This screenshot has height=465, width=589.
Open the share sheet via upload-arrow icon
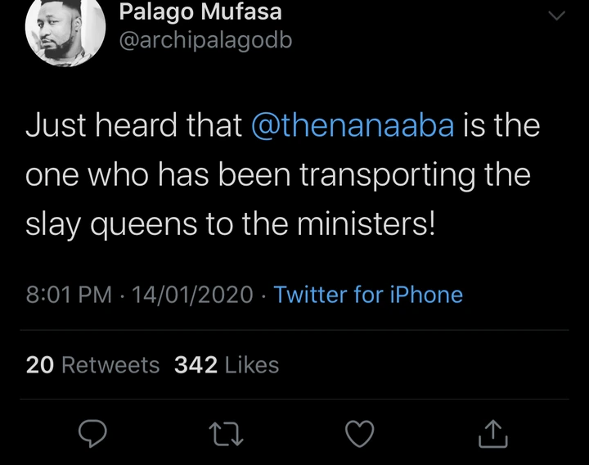pyautogui.click(x=493, y=433)
